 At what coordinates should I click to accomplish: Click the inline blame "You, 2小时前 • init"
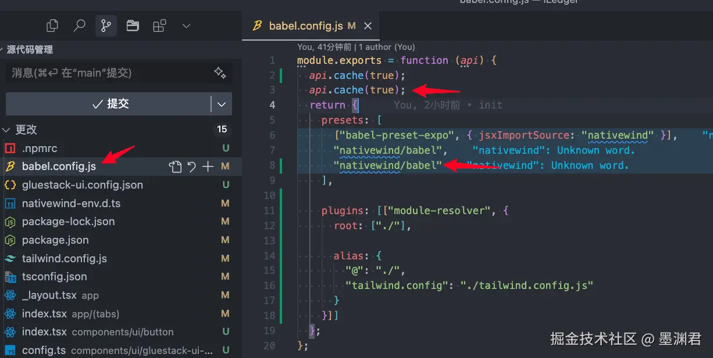tap(448, 105)
